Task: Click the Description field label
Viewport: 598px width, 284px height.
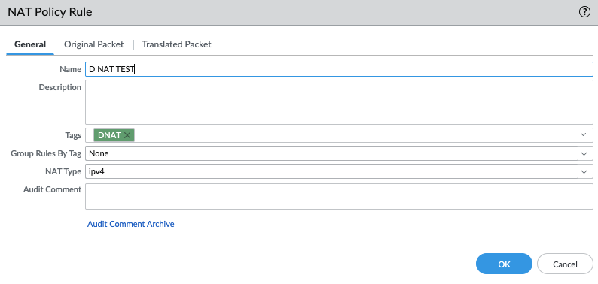Action: click(60, 87)
